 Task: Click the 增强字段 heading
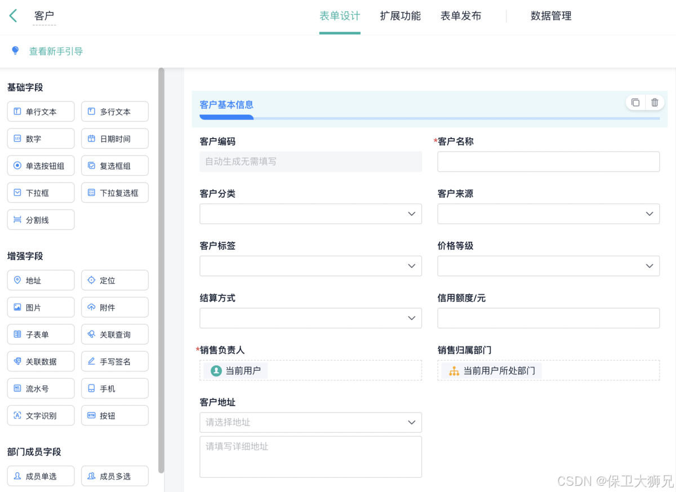(x=25, y=256)
